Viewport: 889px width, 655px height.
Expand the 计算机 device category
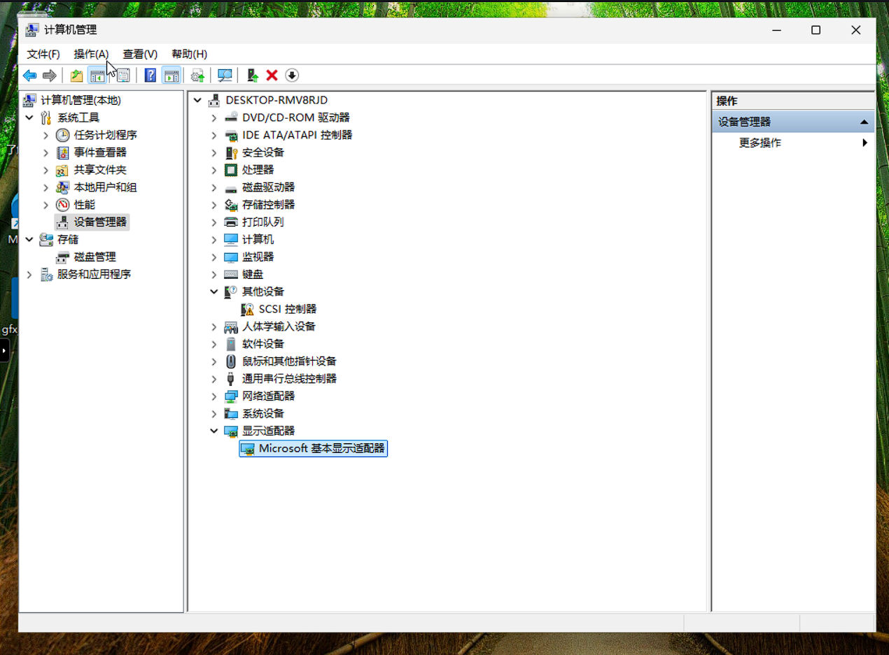(x=214, y=240)
